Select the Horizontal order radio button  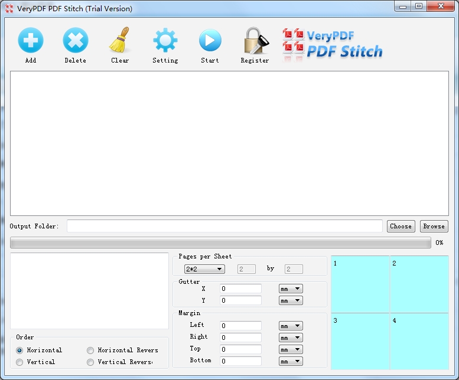(19, 350)
